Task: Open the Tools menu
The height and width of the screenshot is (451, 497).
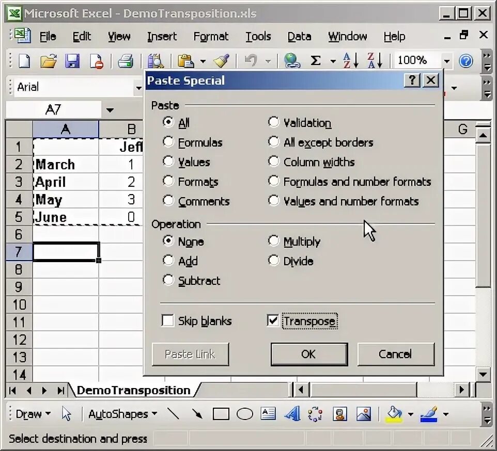Action: pos(258,37)
